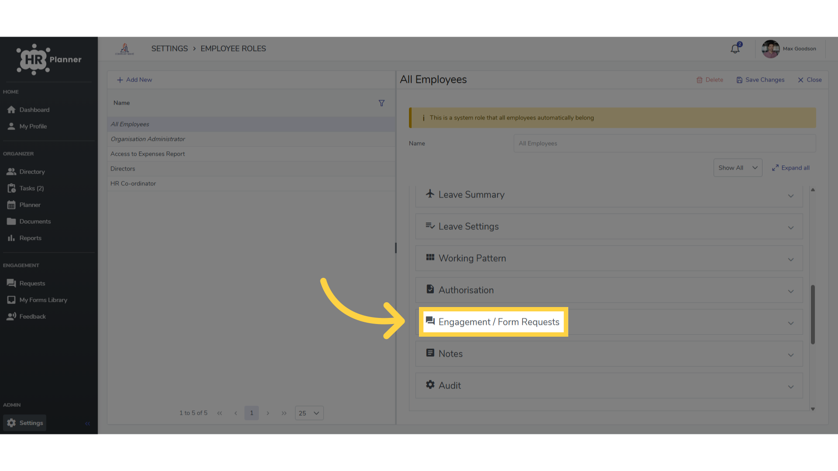Expand the Leave Settings section
The width and height of the screenshot is (838, 471).
(x=609, y=226)
